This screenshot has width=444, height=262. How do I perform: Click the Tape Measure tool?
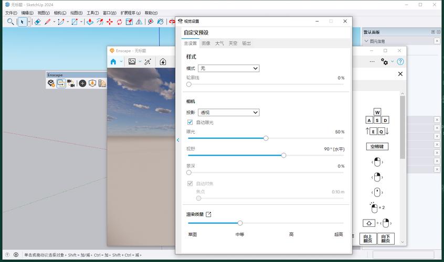[x=151, y=22]
